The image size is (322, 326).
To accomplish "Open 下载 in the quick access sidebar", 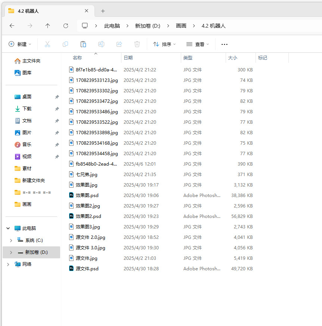I will [x=27, y=109].
